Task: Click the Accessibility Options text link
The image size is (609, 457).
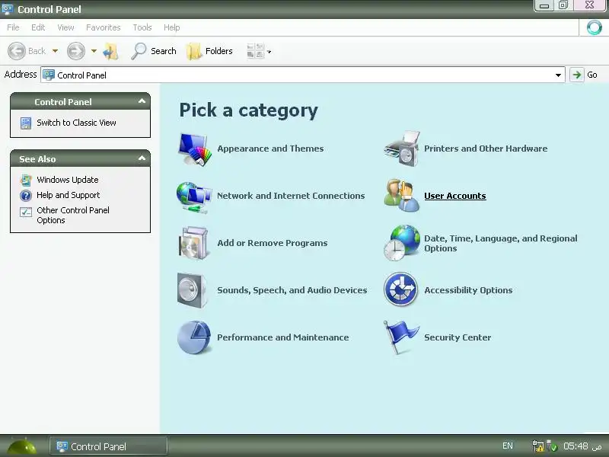Action: click(468, 290)
